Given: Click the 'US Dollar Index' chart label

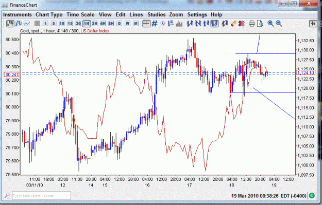Looking at the screenshot, I should [95, 31].
